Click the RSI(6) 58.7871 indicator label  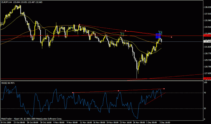[x=8, y=83]
